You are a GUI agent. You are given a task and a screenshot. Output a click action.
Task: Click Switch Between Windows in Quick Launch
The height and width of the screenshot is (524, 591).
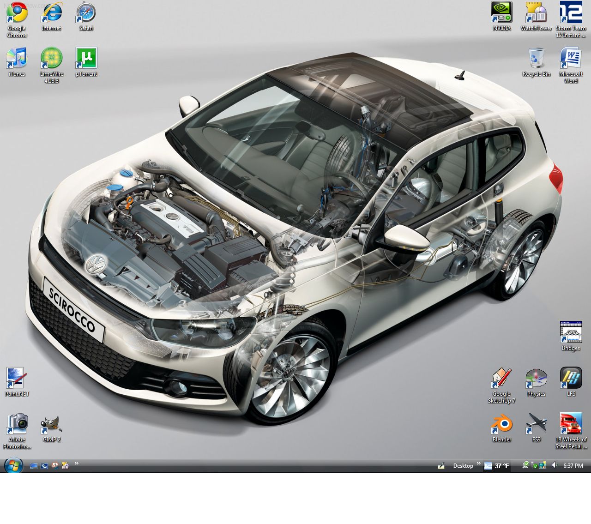click(x=44, y=466)
